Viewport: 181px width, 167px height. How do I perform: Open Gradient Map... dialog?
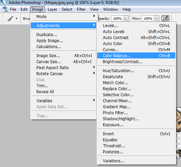click(x=136, y=107)
